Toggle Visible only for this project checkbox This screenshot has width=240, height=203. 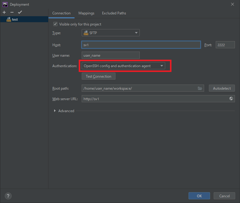click(55, 24)
